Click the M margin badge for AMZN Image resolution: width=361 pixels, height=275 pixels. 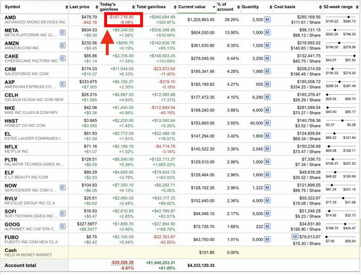click(x=267, y=45)
